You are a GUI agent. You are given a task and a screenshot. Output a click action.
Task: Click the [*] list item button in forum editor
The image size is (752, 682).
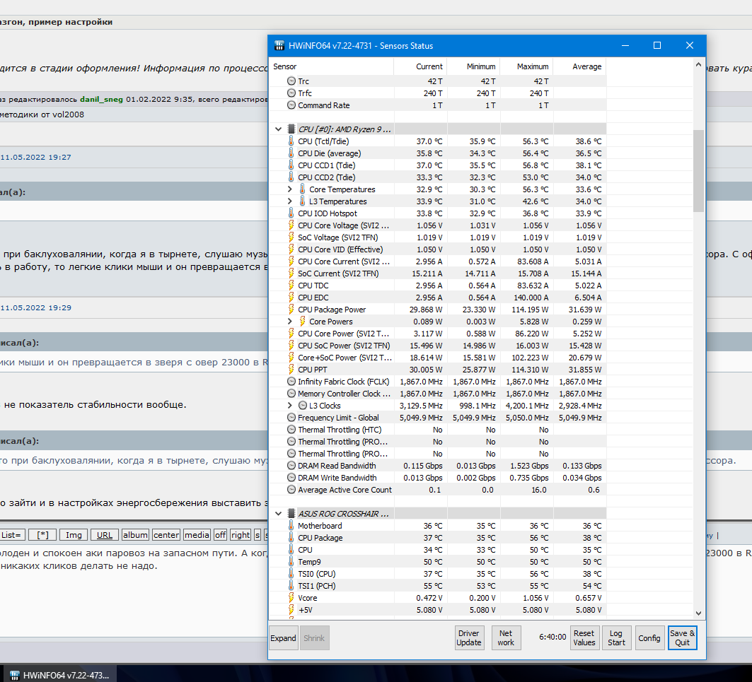pyautogui.click(x=42, y=535)
